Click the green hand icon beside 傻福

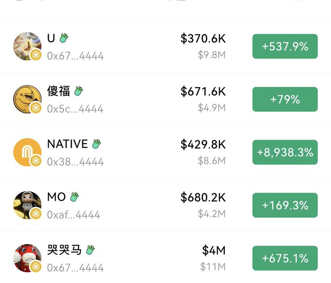pos(78,91)
